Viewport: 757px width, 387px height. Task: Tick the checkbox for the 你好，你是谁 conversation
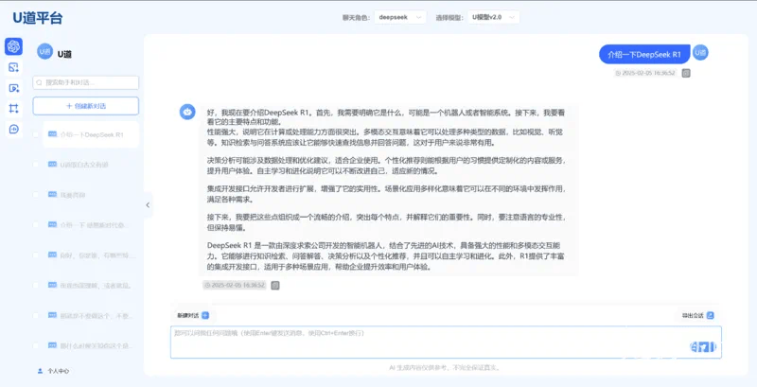coord(36,255)
